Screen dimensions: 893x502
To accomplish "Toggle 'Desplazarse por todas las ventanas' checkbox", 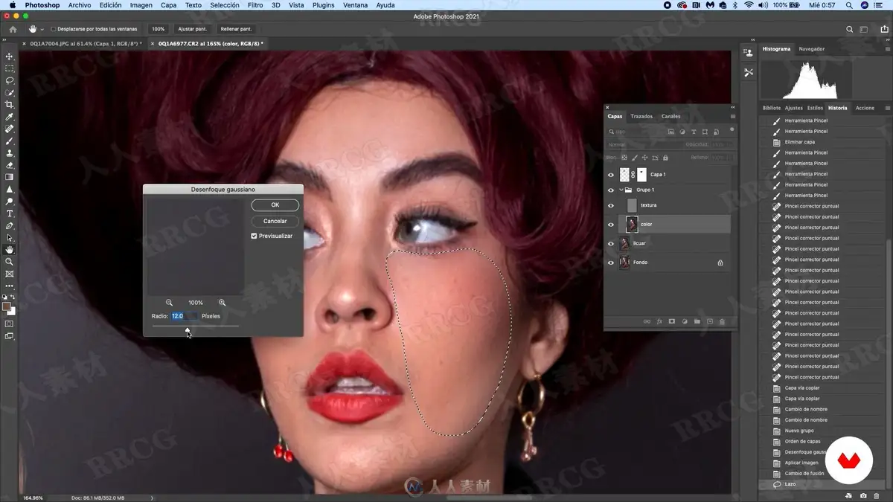I will [x=53, y=29].
